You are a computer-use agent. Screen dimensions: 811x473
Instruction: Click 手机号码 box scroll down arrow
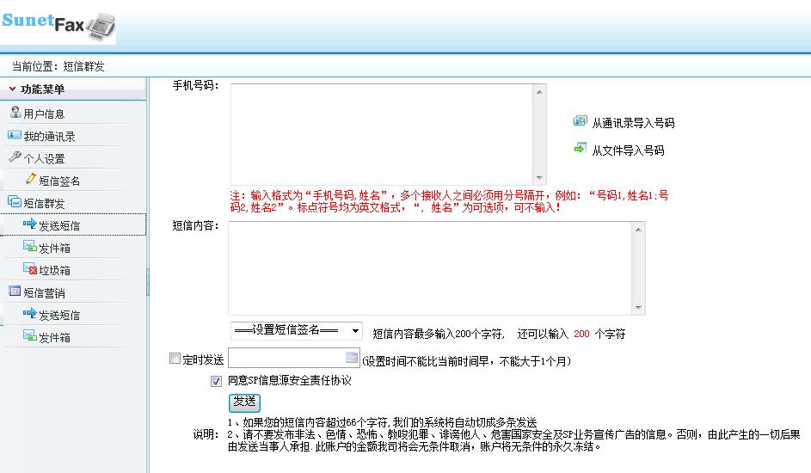click(539, 177)
